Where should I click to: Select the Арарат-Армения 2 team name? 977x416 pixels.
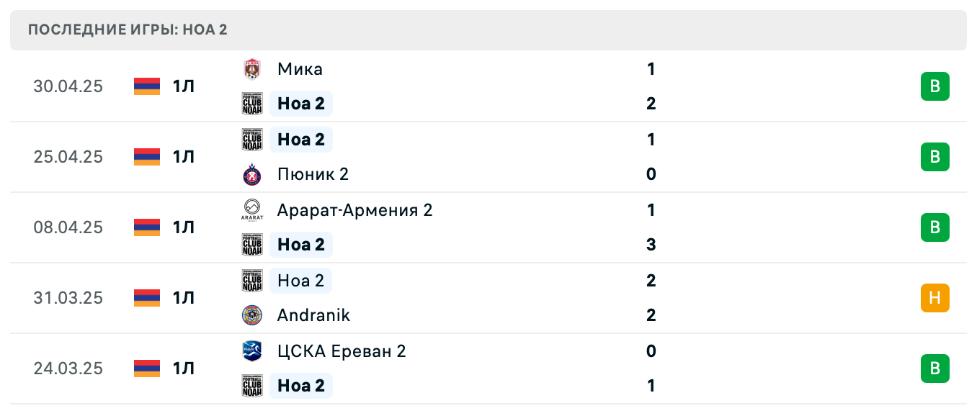354,210
